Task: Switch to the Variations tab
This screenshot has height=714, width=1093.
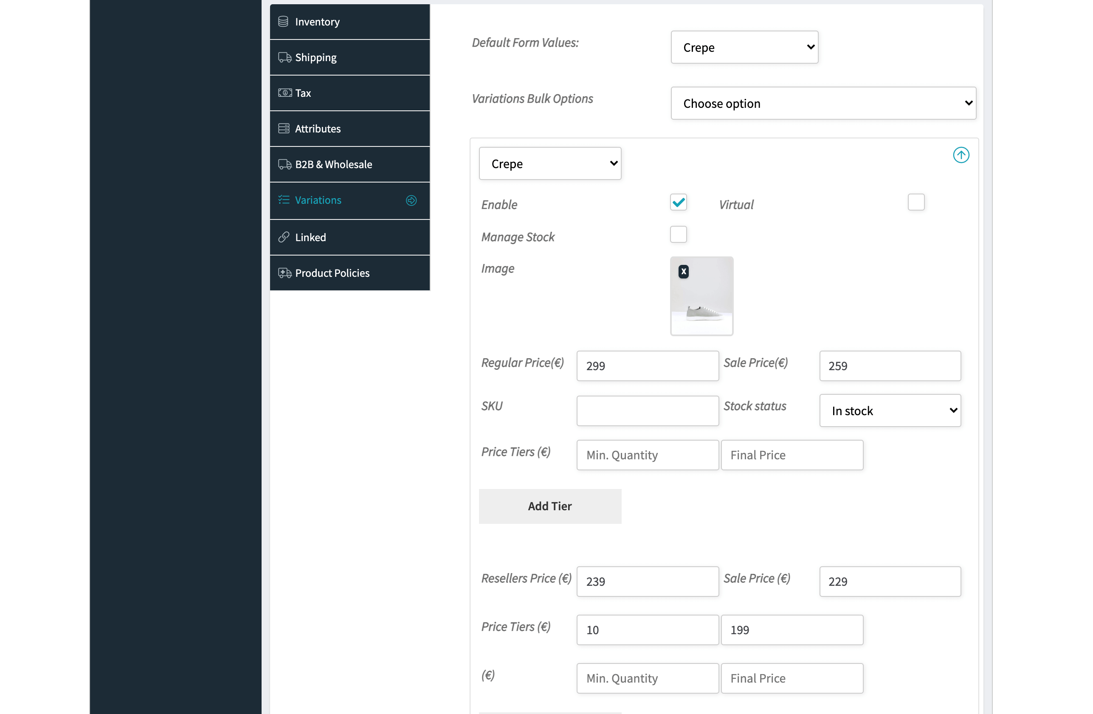Action: (x=349, y=201)
